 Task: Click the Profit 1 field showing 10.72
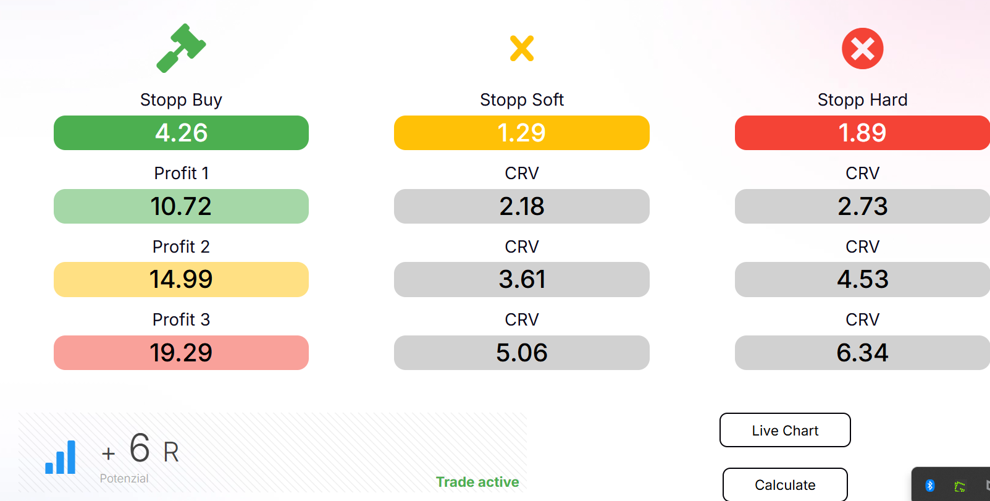point(181,206)
